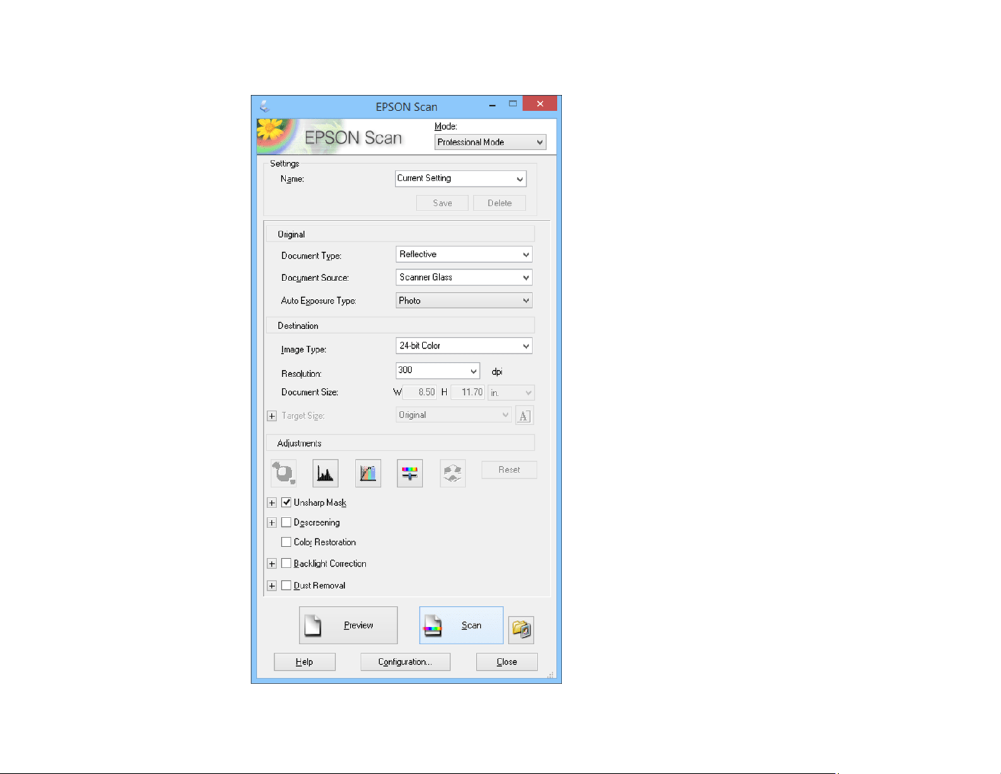
Task: Expand the Unsharp Mask options
Action: [x=272, y=503]
